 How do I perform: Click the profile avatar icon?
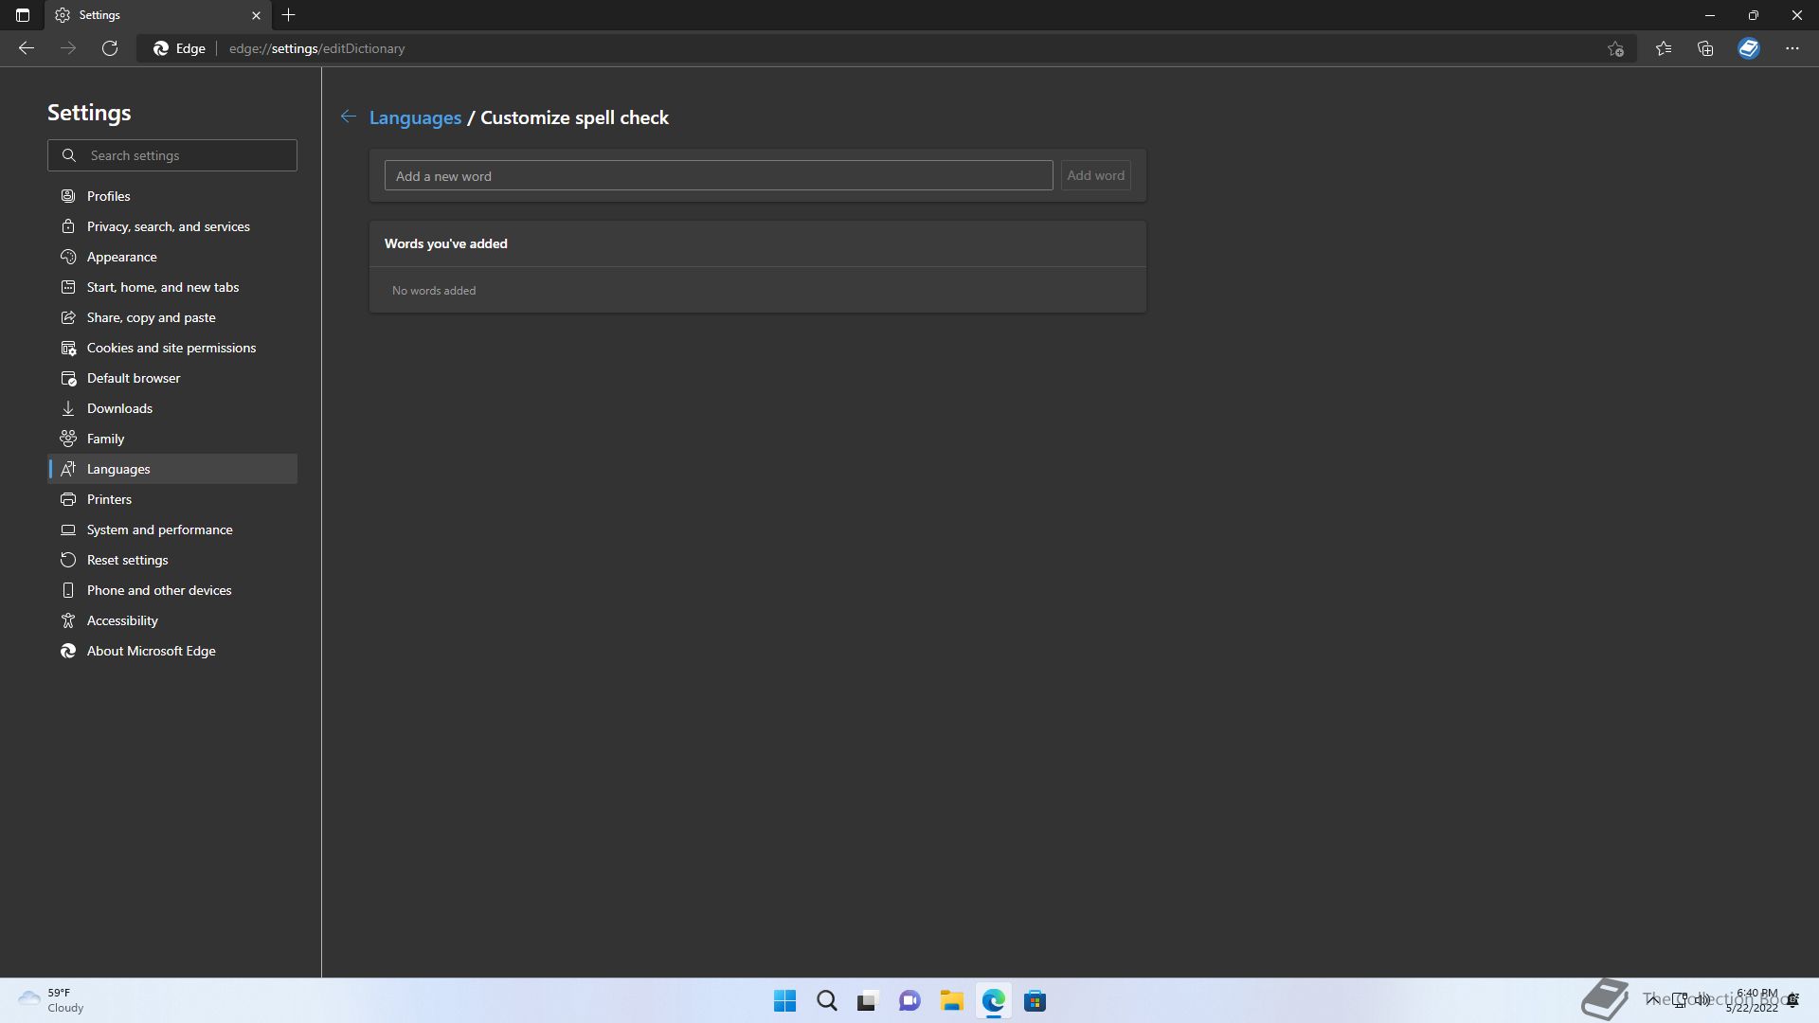click(x=1749, y=48)
